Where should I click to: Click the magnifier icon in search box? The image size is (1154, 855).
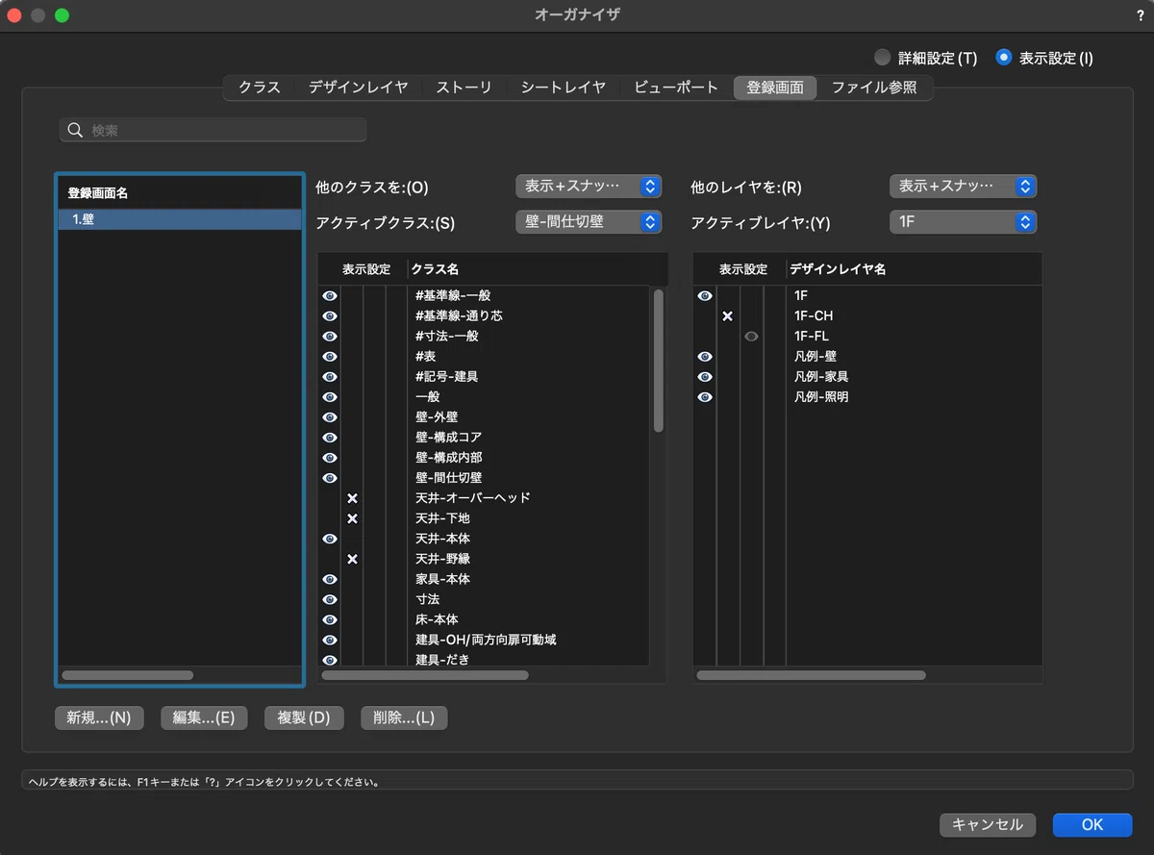click(x=75, y=130)
